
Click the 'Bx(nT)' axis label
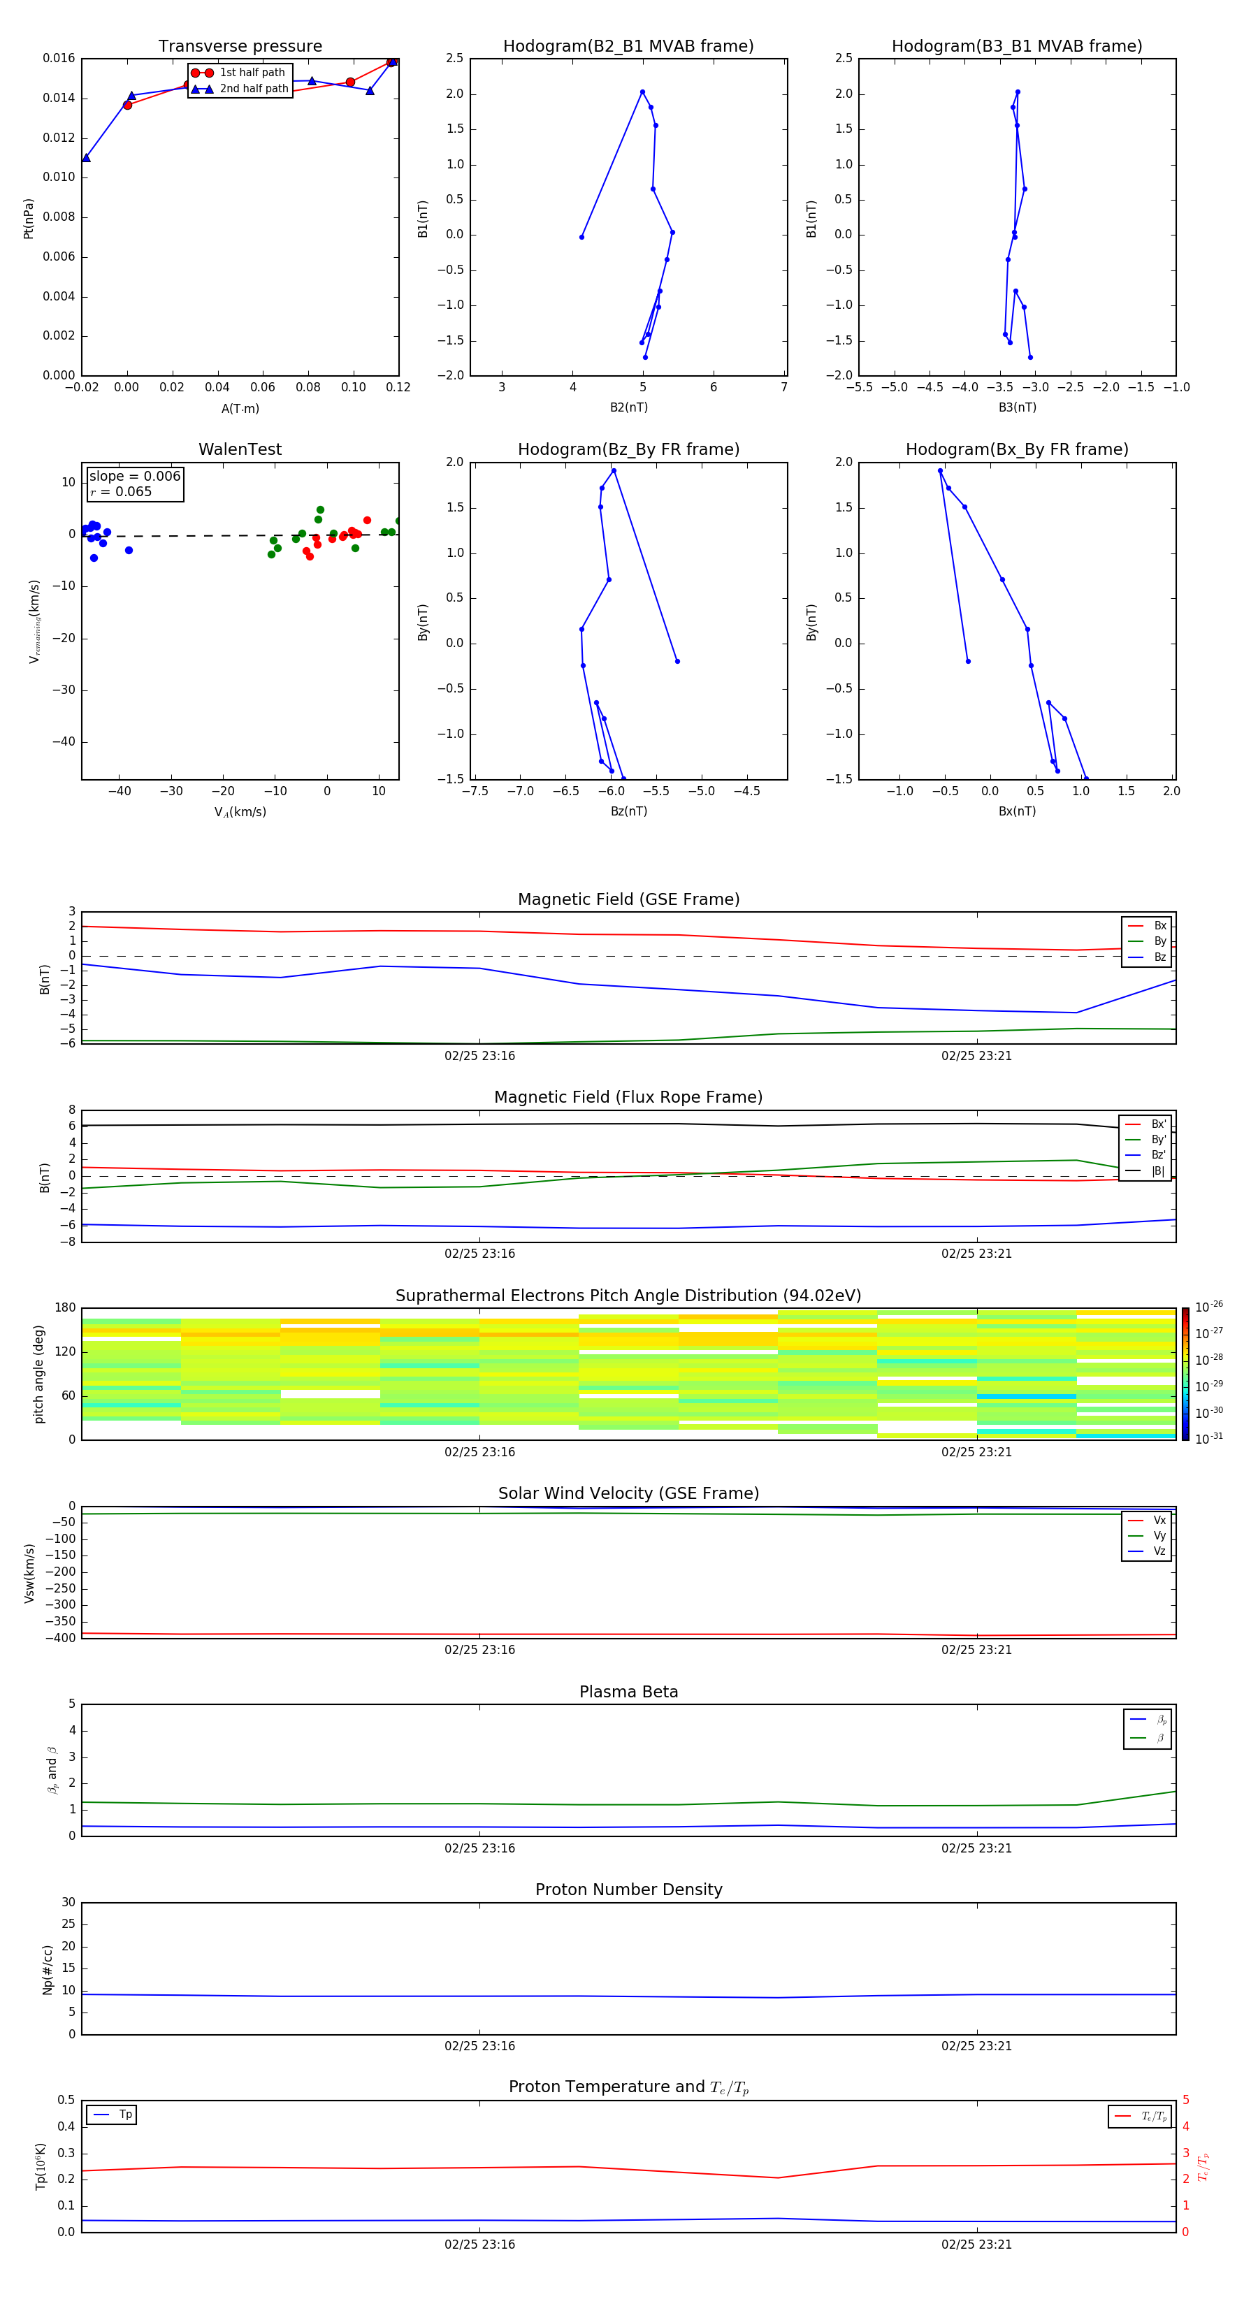click(1017, 811)
